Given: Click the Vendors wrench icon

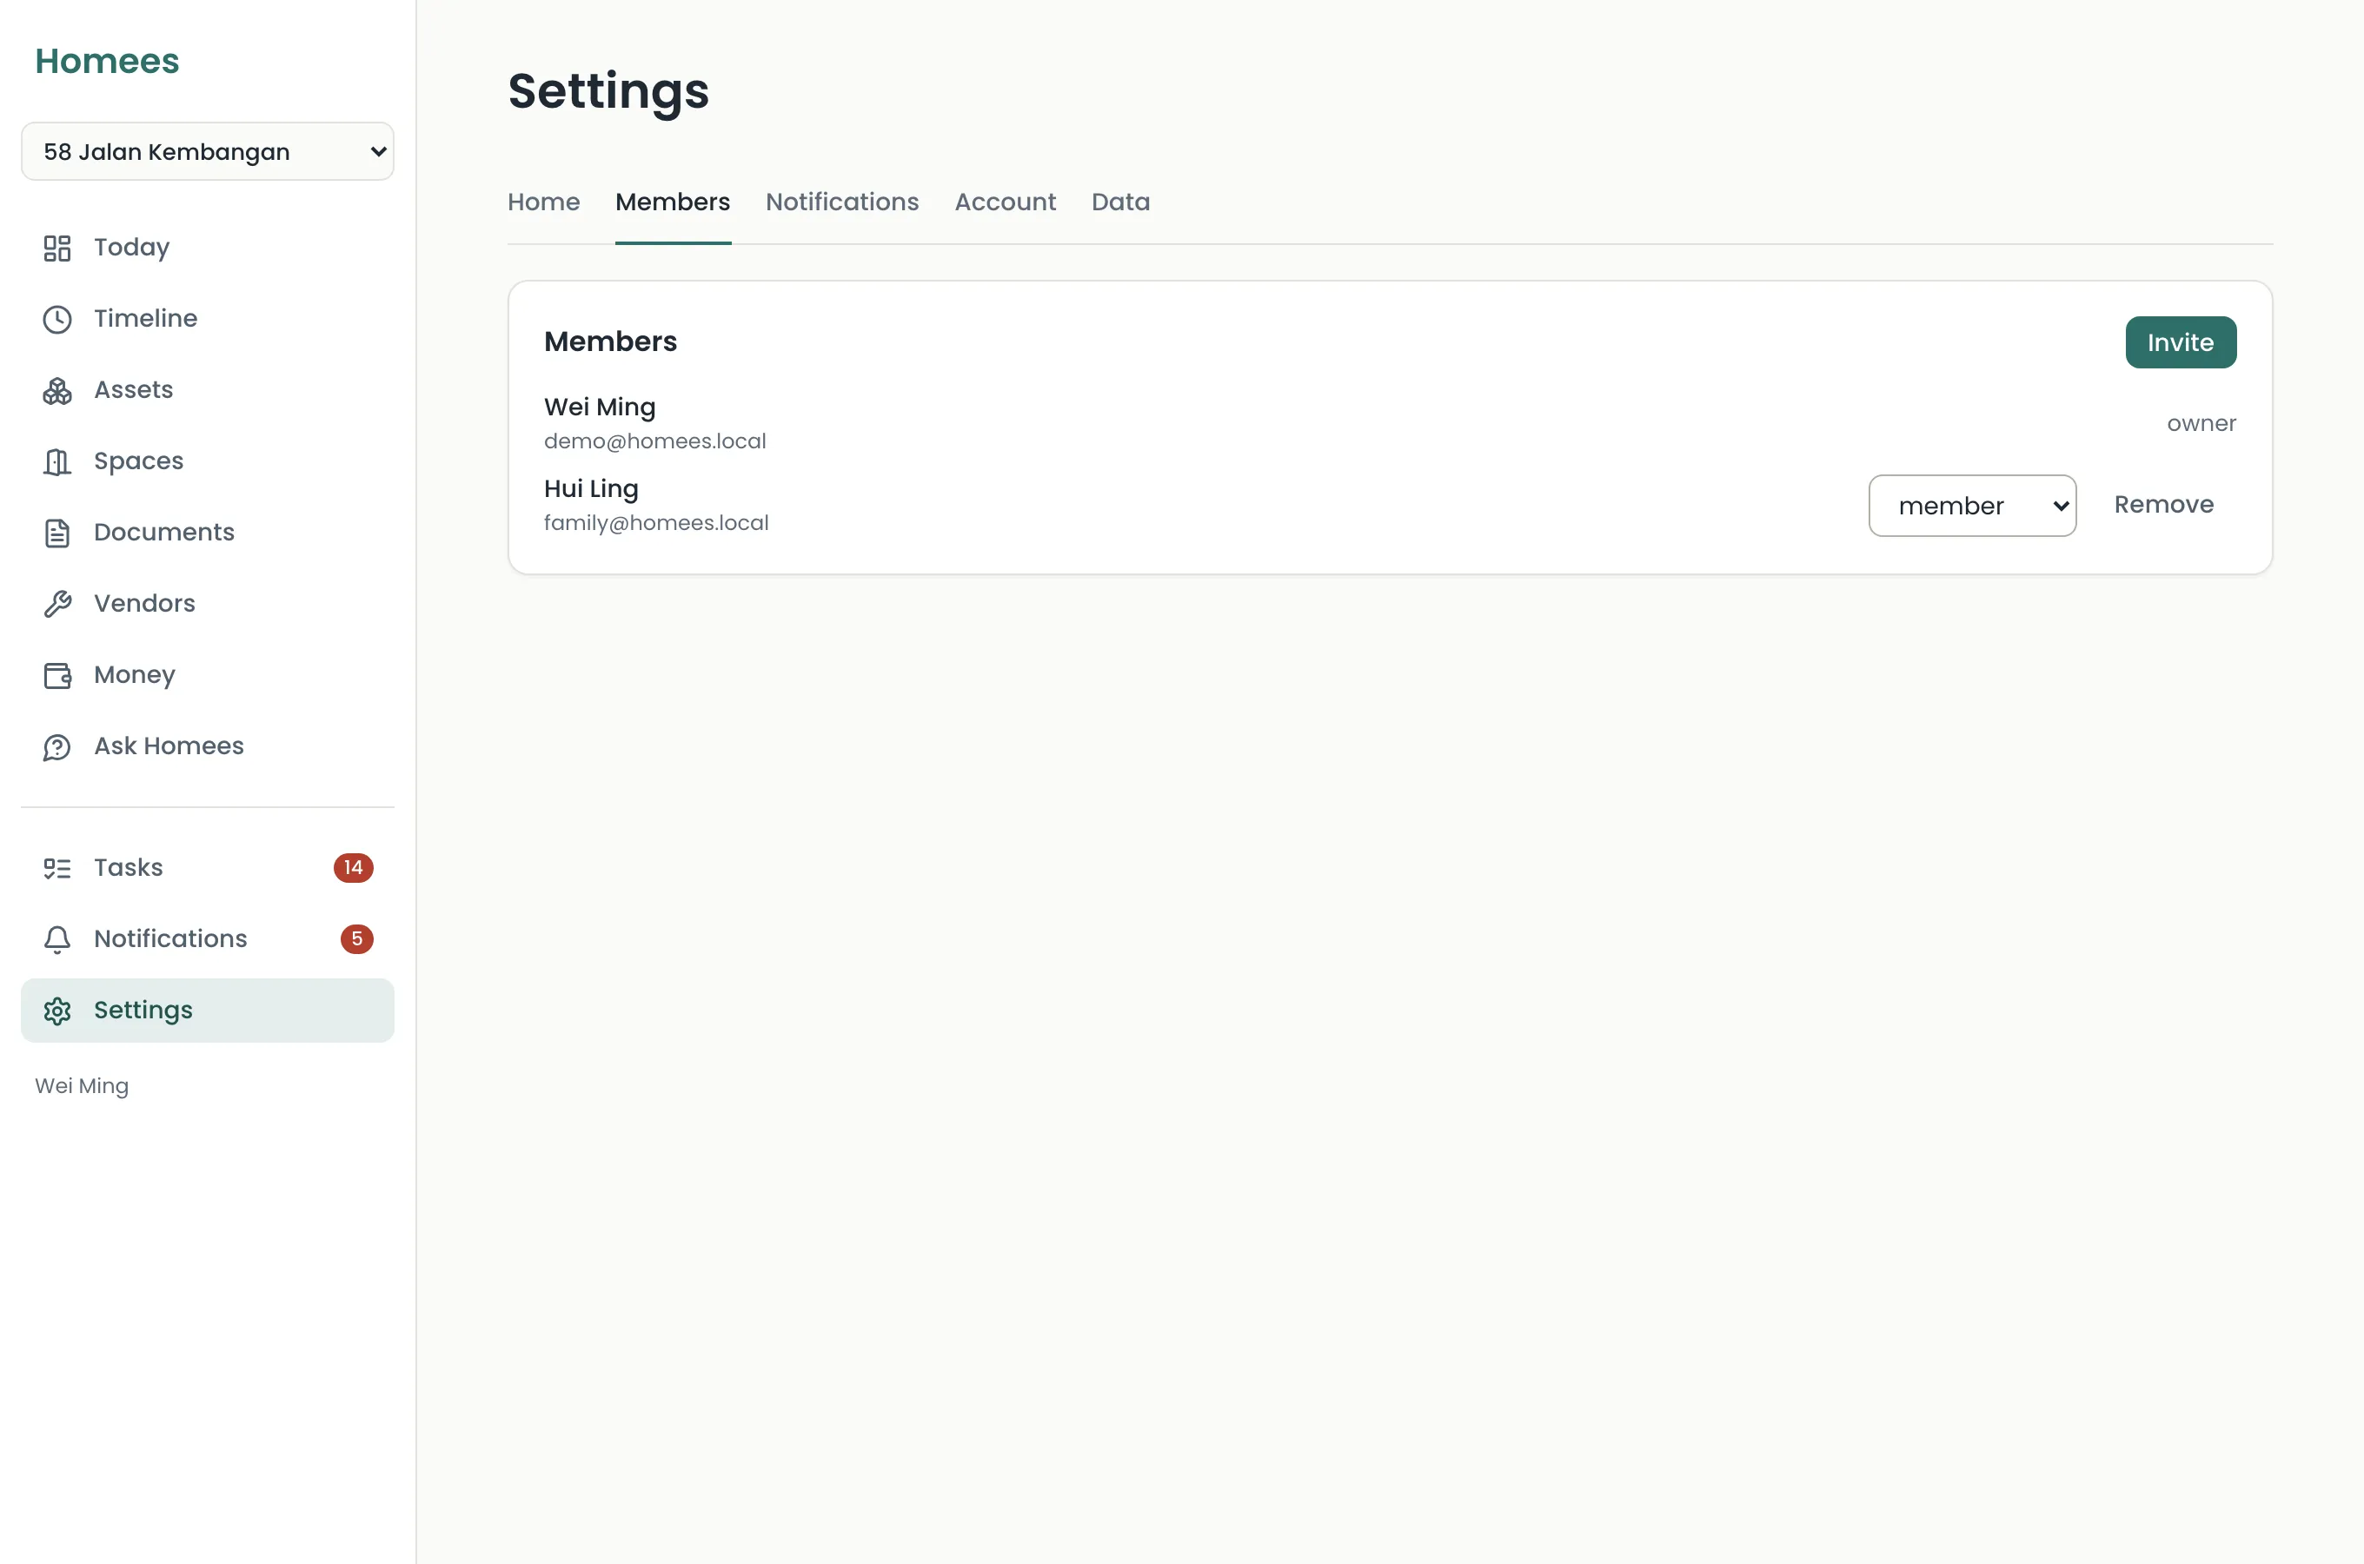Looking at the screenshot, I should (x=56, y=605).
